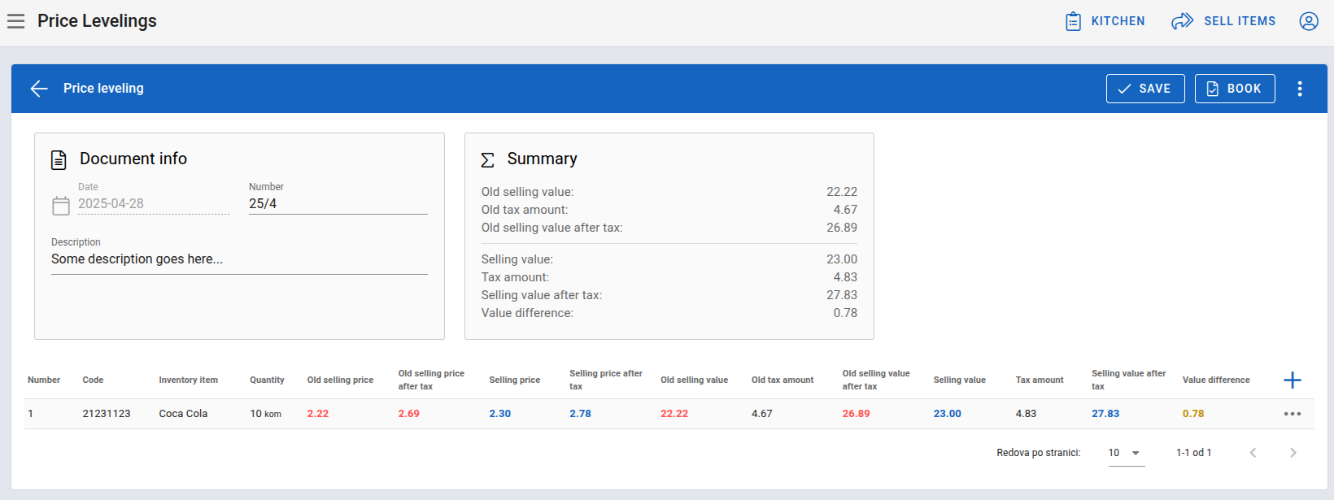Click the Selling price column header
1334x500 pixels.
click(514, 380)
